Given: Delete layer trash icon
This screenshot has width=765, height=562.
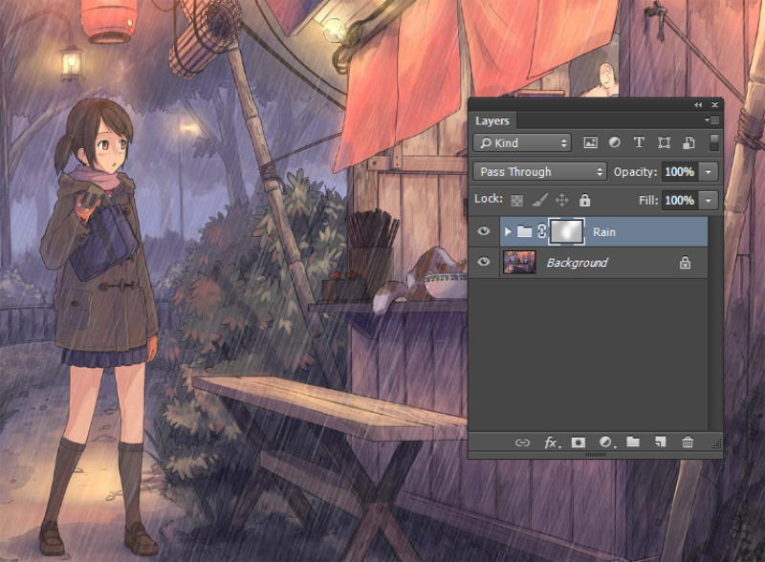Looking at the screenshot, I should pyautogui.click(x=688, y=442).
